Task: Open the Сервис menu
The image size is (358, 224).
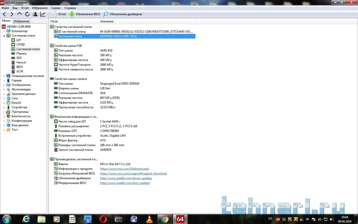Action: (56, 8)
